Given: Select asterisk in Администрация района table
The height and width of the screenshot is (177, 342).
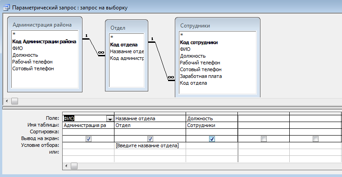Looking at the screenshot, I should pos(14,34).
